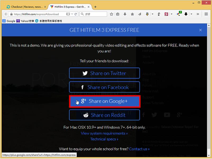Go to the home page icon
Image resolution: width=212 pixels, height=159 pixels.
tap(132, 14)
